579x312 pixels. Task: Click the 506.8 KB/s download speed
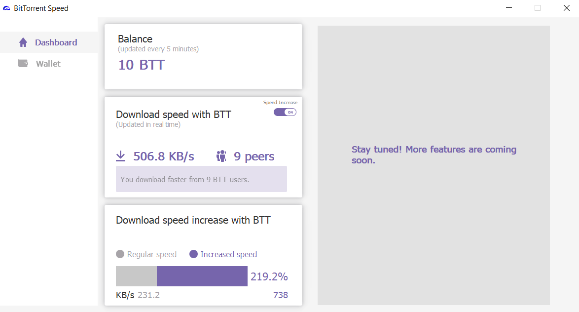click(x=164, y=156)
